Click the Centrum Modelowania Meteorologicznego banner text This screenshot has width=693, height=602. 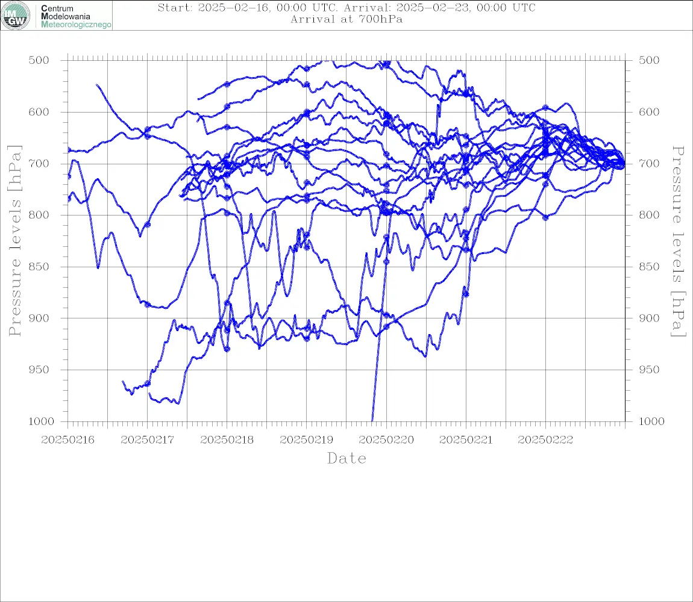75,16
